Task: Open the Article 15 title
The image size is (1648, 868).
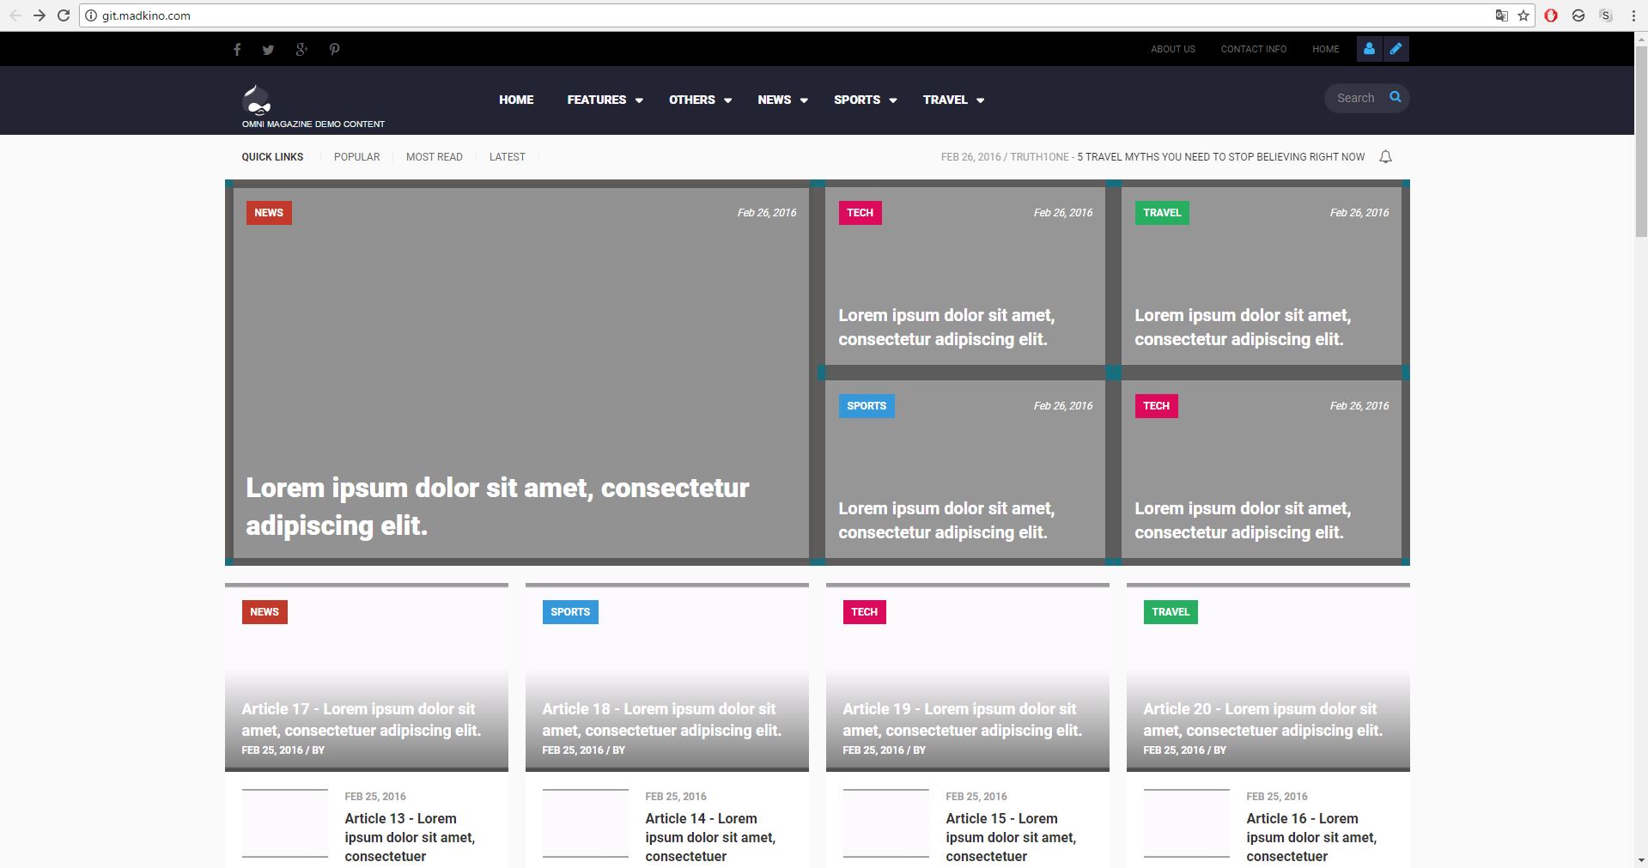Action: point(1011,837)
